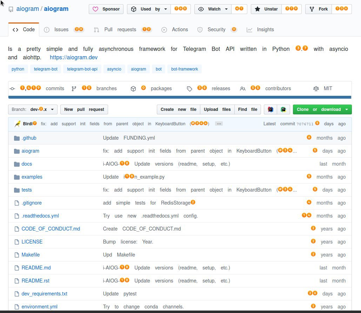The width and height of the screenshot is (361, 313).
Task: Click the releases tag icon
Action: coord(189,89)
